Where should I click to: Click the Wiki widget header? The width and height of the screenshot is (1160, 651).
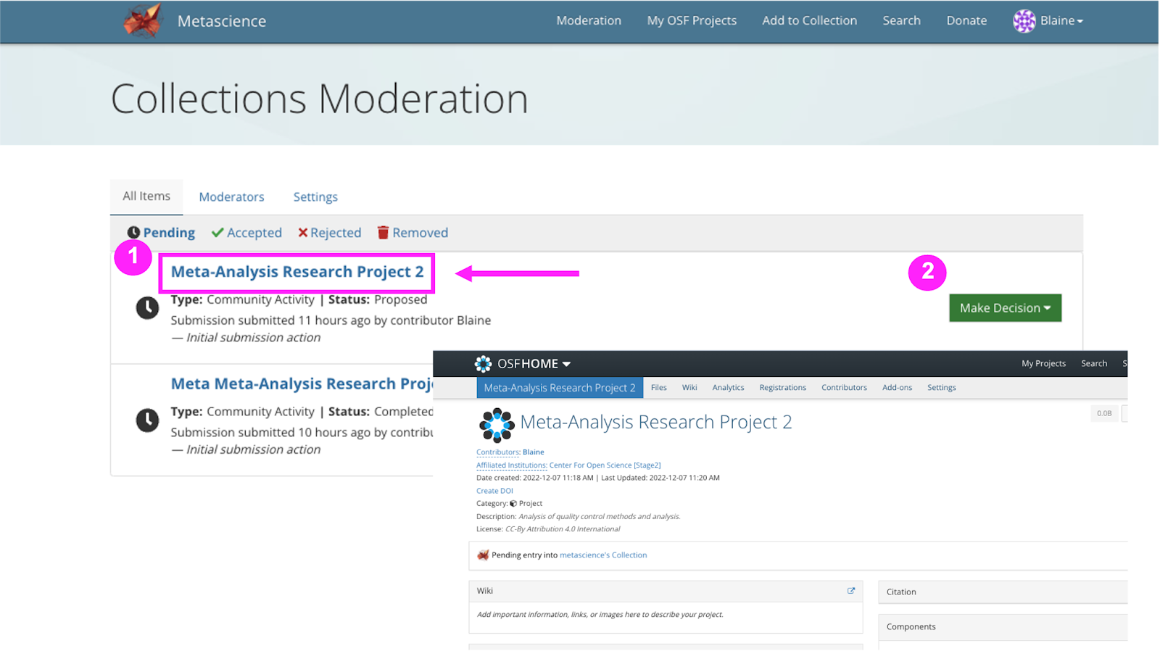666,591
